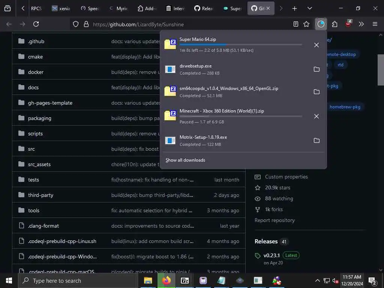Go forward one page
Screen dimensions: 384x288
pyautogui.click(x=22, y=24)
